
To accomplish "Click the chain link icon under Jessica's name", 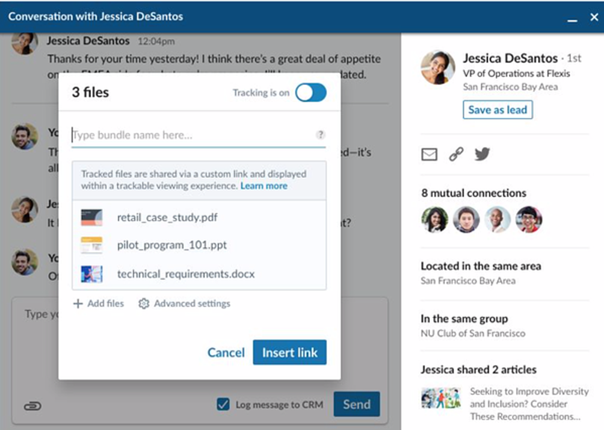I will coord(456,155).
